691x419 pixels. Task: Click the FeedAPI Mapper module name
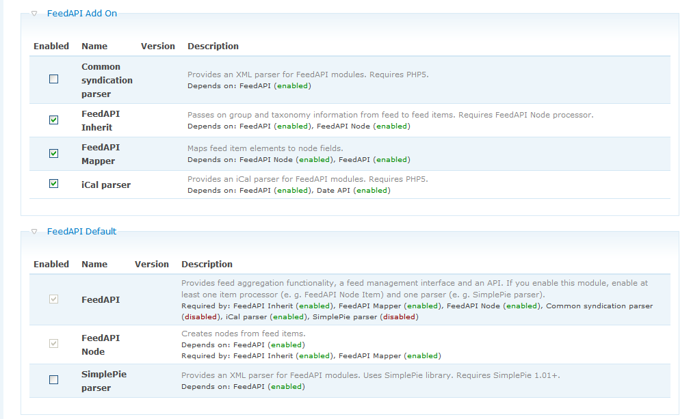pos(101,154)
